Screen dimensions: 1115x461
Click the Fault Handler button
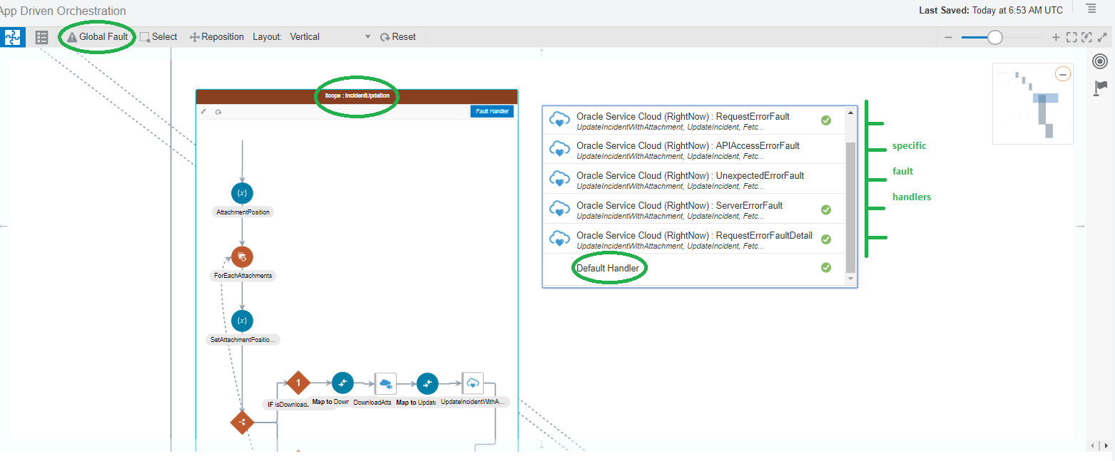pos(492,112)
